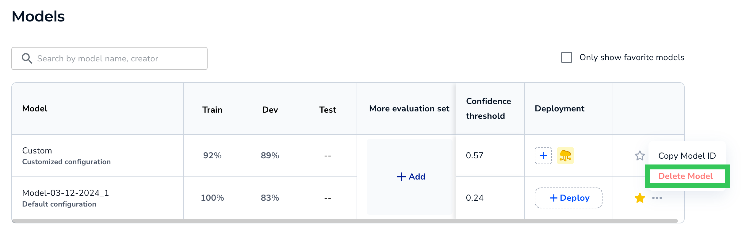Click the Train column header
The height and width of the screenshot is (232, 746).
212,110
